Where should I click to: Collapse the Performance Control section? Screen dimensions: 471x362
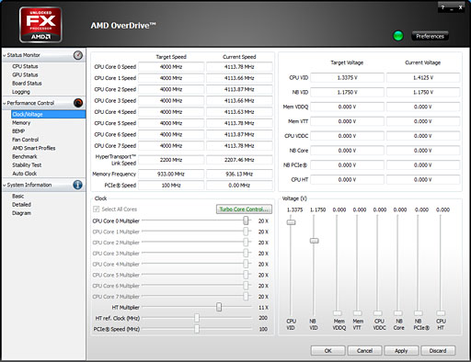point(5,103)
